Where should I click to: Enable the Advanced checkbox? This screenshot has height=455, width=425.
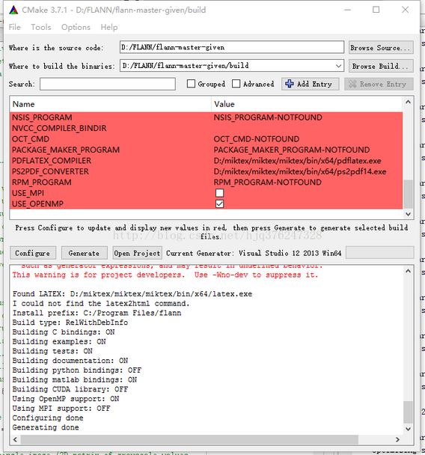pyautogui.click(x=236, y=84)
